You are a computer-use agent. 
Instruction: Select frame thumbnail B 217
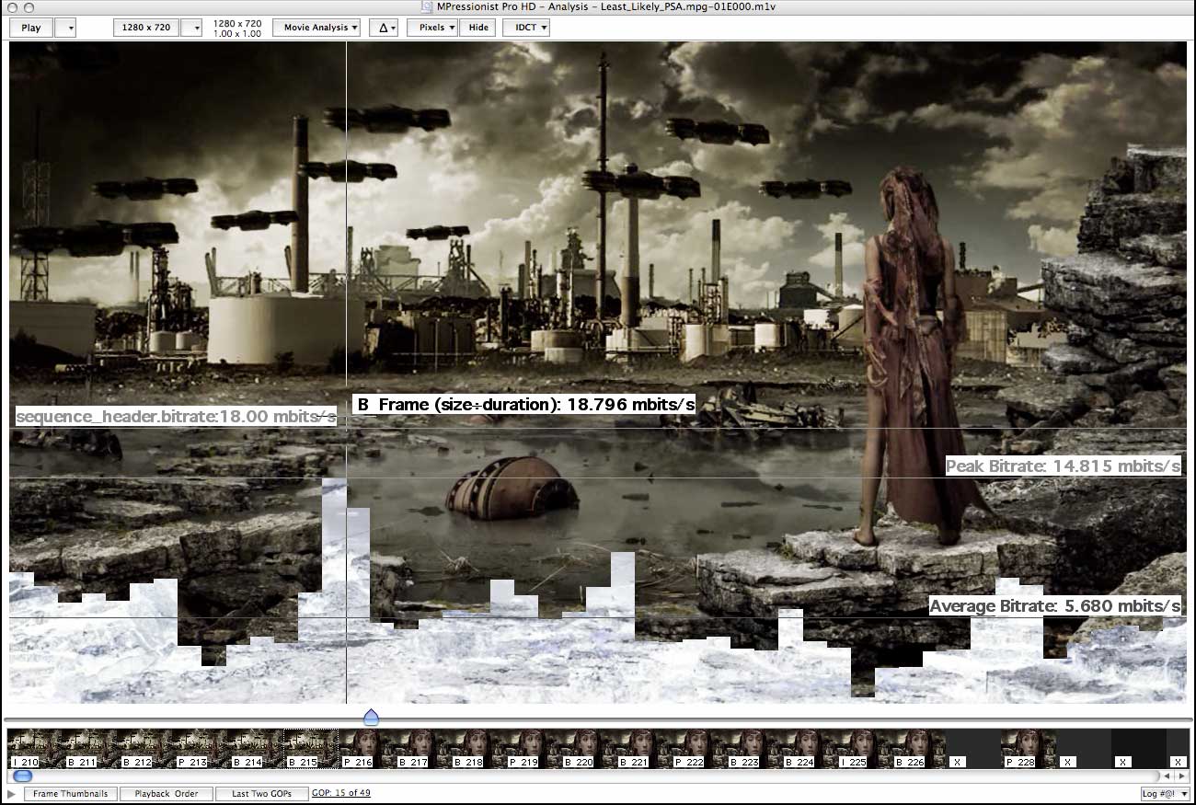pyautogui.click(x=421, y=749)
